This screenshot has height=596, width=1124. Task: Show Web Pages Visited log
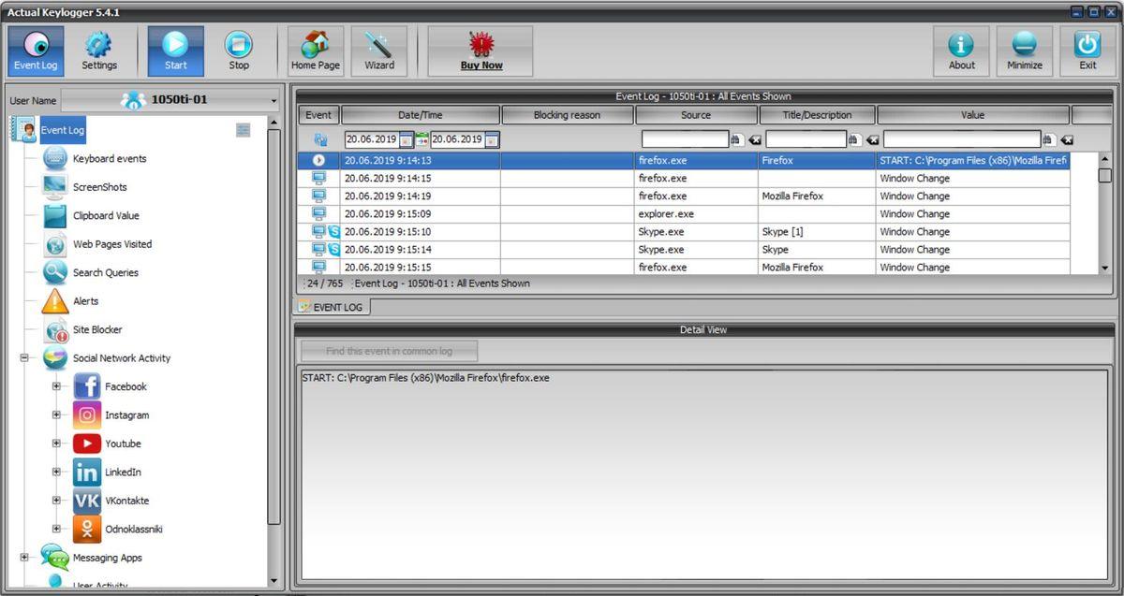pyautogui.click(x=112, y=244)
